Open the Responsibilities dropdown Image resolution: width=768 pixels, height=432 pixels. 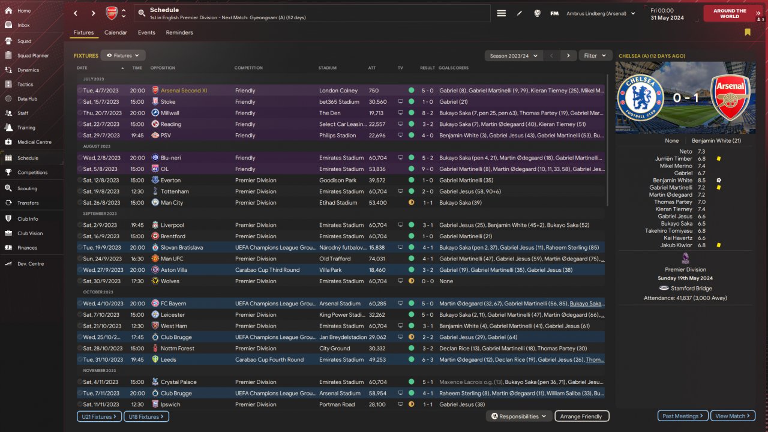[519, 416]
